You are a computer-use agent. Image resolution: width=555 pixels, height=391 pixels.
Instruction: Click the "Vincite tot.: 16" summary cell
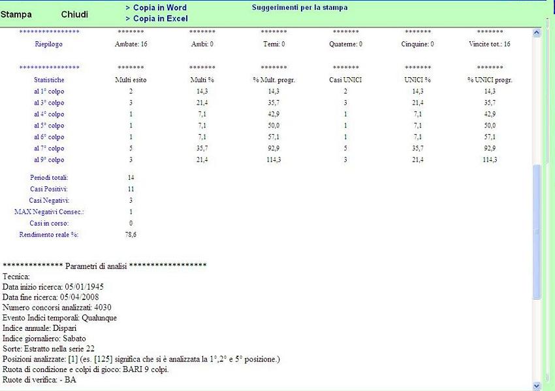[490, 44]
